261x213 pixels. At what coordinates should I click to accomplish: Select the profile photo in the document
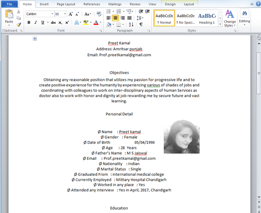click(x=181, y=136)
